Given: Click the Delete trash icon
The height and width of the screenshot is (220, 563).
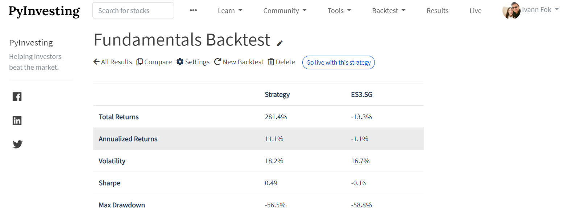Looking at the screenshot, I should 271,62.
